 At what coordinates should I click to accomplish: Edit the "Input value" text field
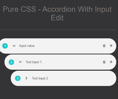27,46
